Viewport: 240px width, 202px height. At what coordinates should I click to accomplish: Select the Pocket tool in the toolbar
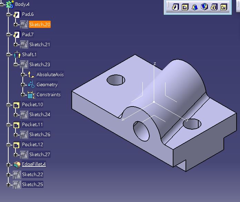[x=185, y=7]
